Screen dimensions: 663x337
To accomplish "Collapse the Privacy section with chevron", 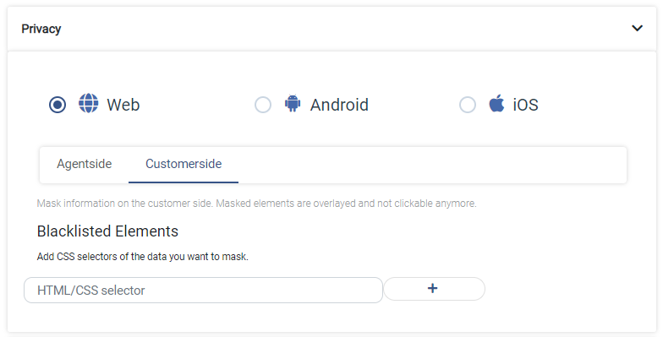I will [x=638, y=29].
